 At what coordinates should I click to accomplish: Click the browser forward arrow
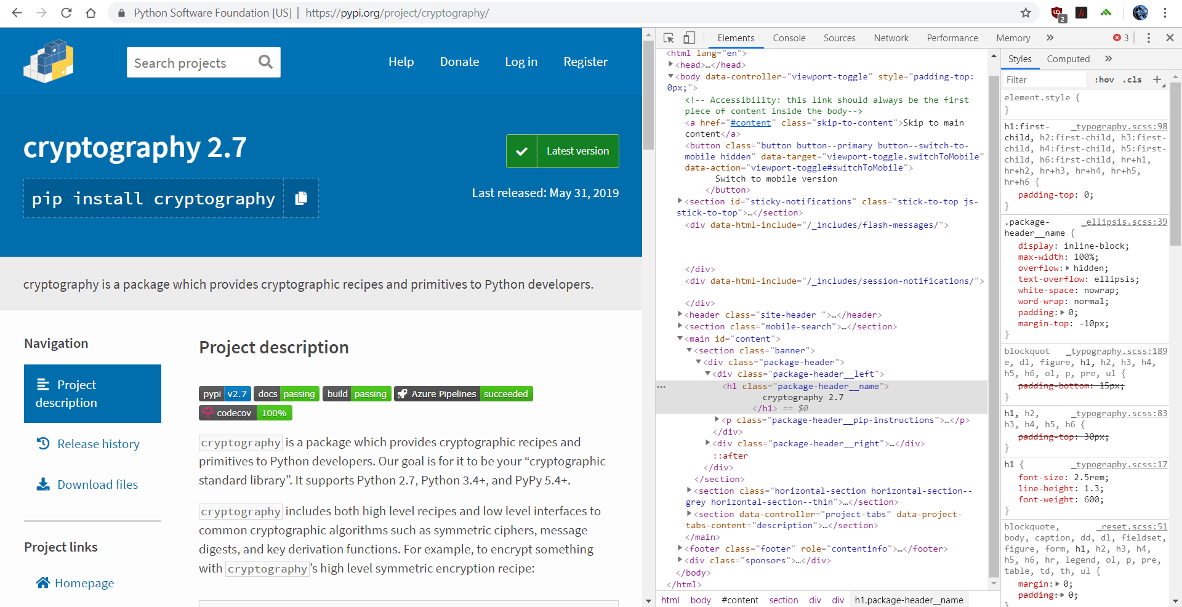coord(41,13)
